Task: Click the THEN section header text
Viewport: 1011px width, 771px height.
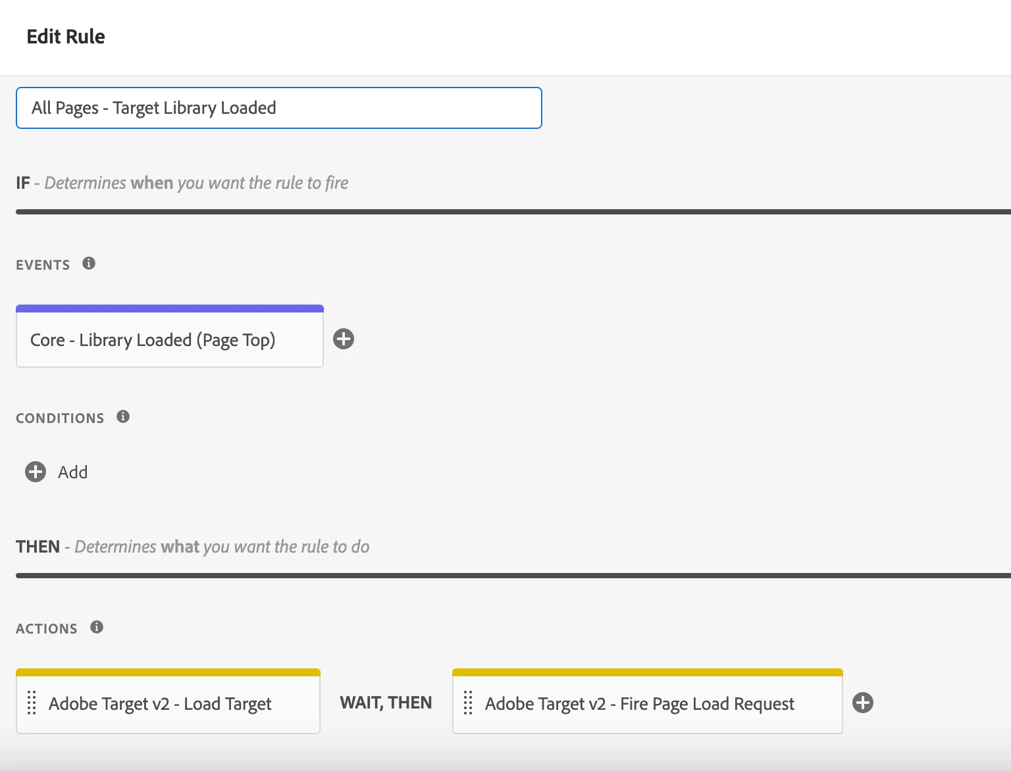Action: [193, 547]
